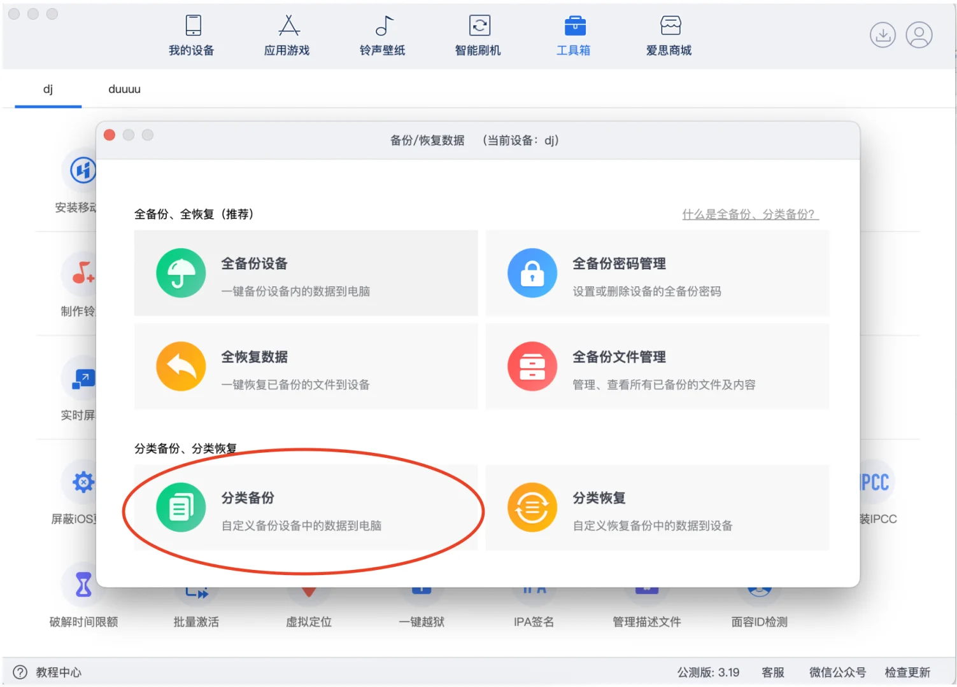Open the 应用游戏 section
Image resolution: width=957 pixels, height=687 pixels.
pos(287,35)
